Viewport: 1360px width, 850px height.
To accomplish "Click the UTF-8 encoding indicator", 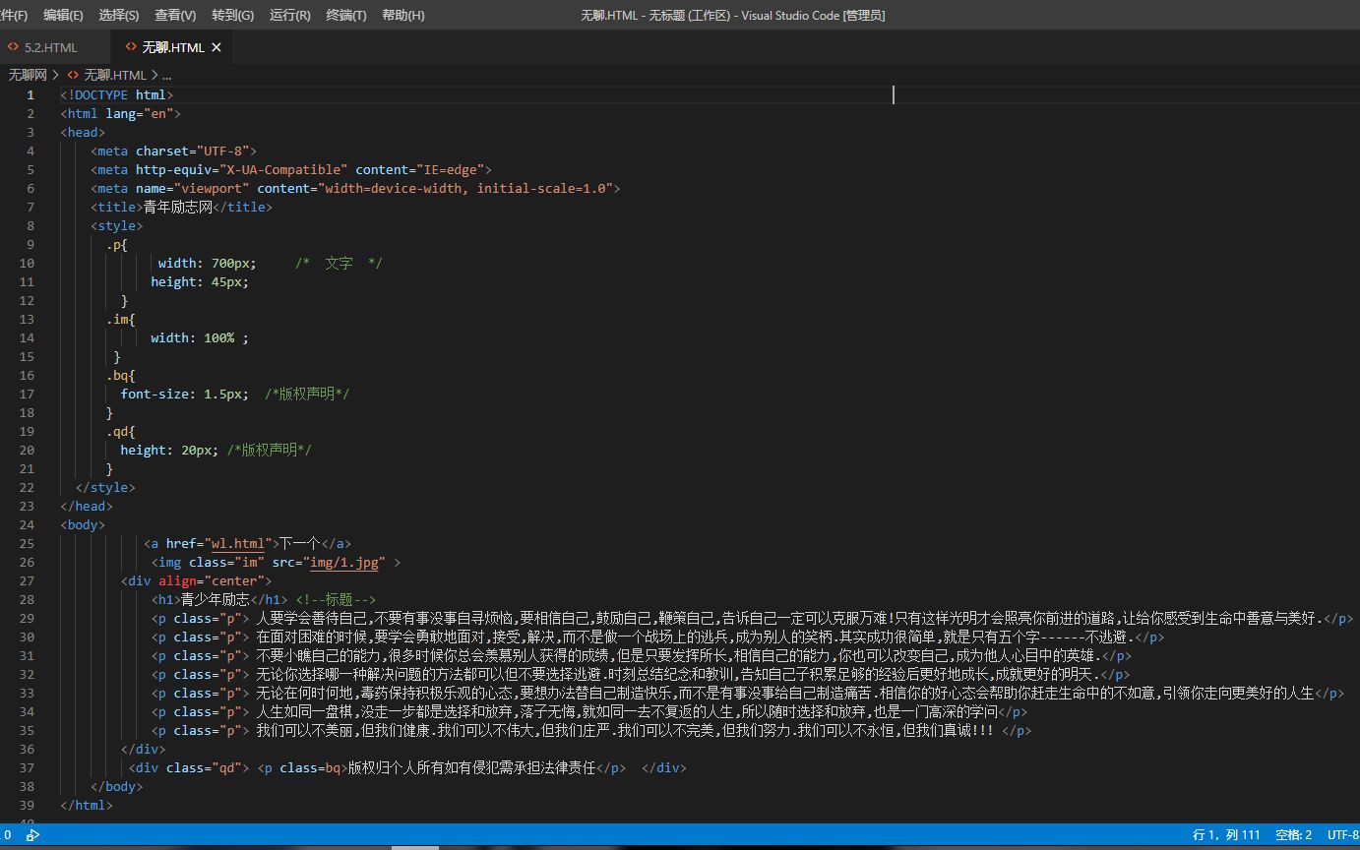I will point(1342,834).
